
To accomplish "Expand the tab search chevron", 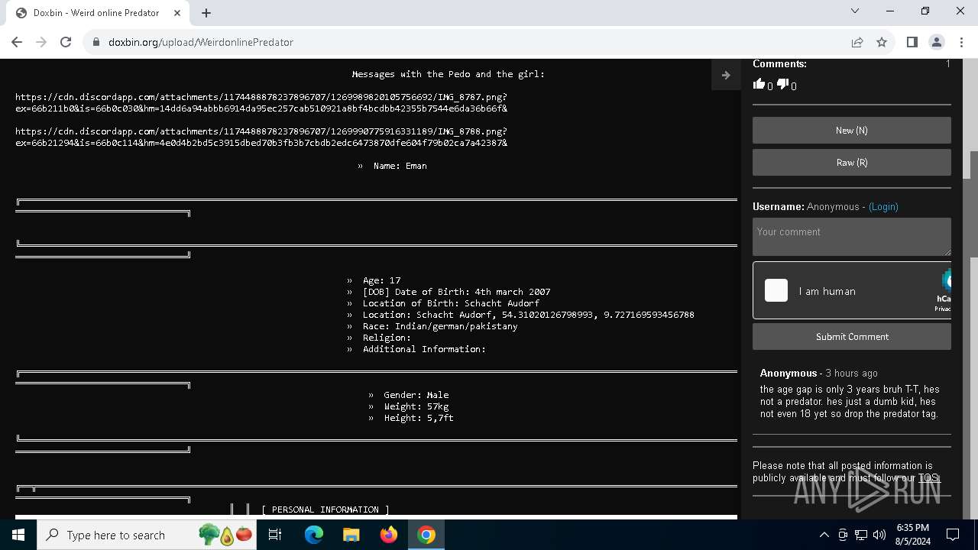I will tap(855, 11).
